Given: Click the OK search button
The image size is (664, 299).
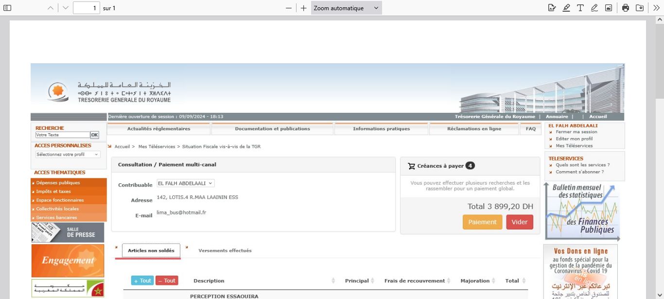Looking at the screenshot, I should coord(94,135).
